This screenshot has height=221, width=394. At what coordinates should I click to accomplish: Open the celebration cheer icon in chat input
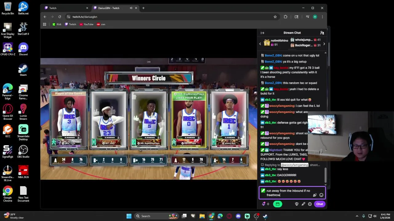(x=315, y=195)
